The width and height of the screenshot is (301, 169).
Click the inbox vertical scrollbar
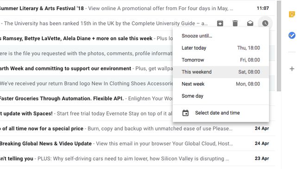tap(279, 46)
